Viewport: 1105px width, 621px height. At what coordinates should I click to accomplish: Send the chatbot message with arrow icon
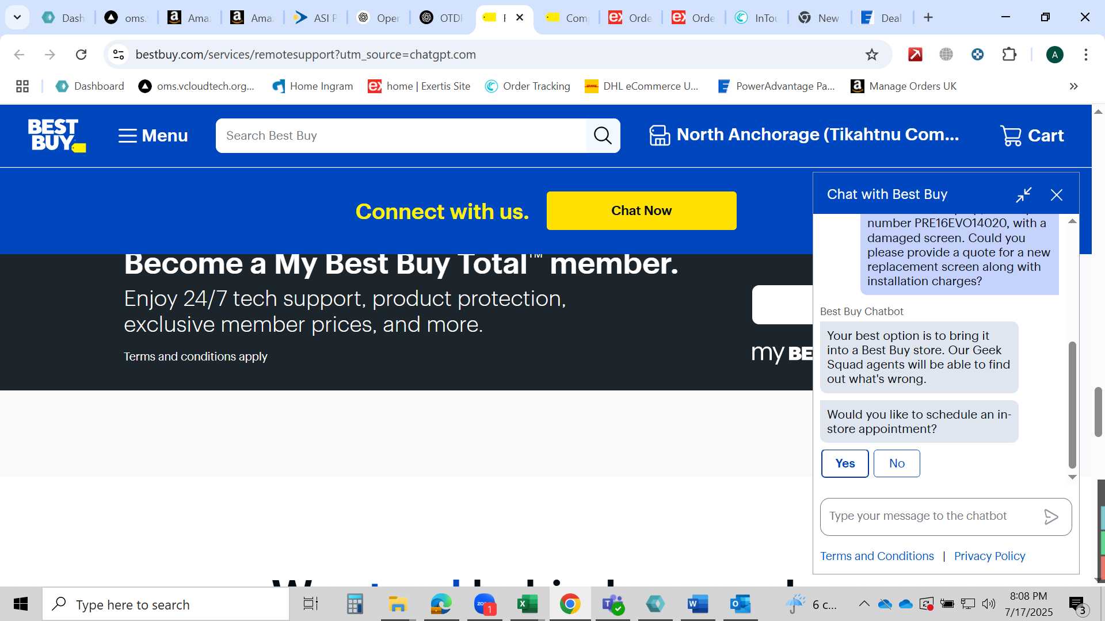click(x=1051, y=517)
